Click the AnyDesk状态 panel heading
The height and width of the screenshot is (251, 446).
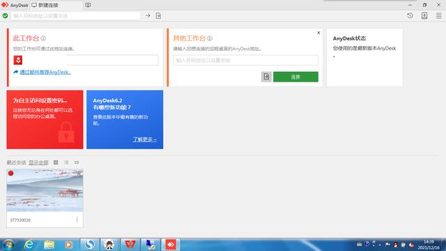tap(349, 38)
